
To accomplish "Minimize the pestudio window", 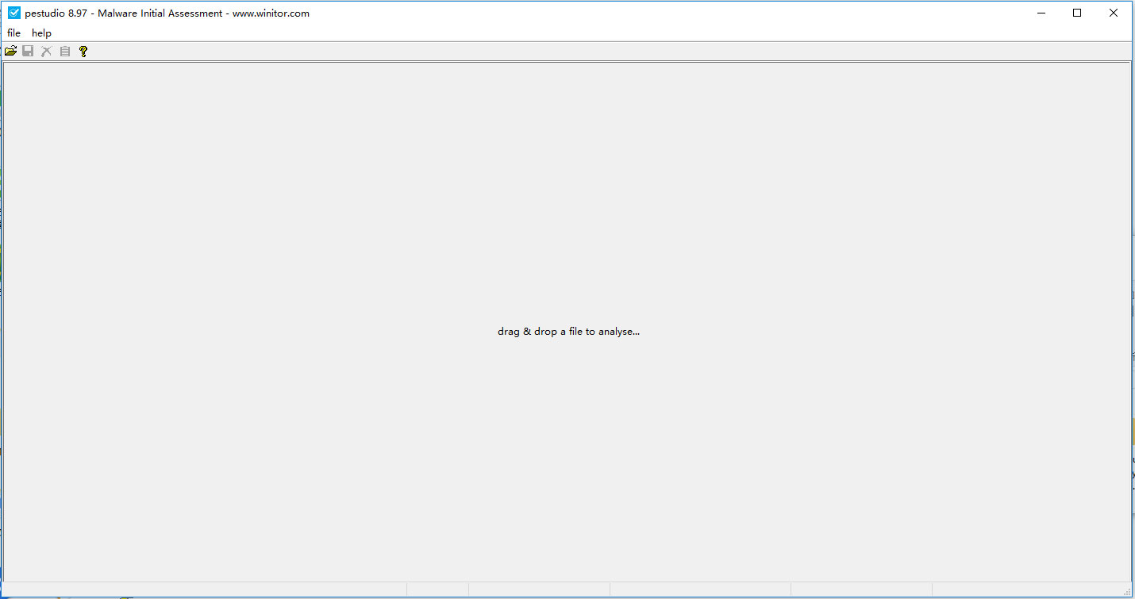I will 1041,13.
